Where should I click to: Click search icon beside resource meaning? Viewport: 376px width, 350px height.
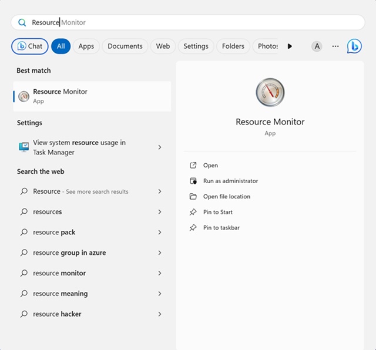(x=23, y=294)
